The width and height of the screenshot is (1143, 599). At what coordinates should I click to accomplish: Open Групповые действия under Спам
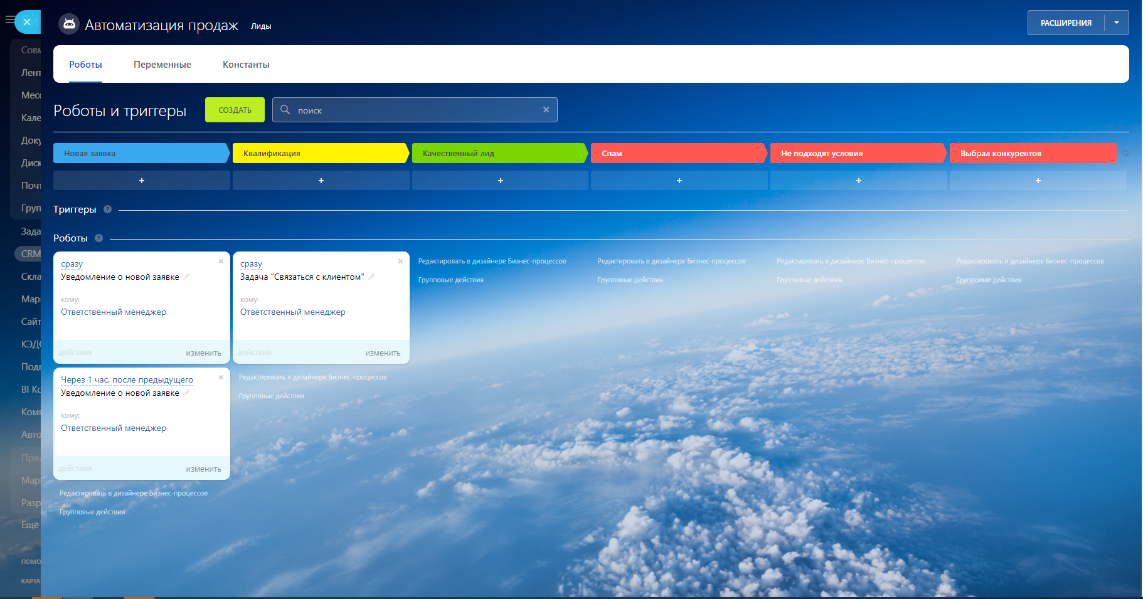[x=630, y=280]
